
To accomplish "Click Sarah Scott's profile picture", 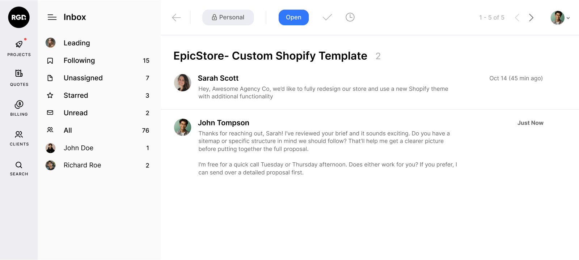I will (182, 83).
